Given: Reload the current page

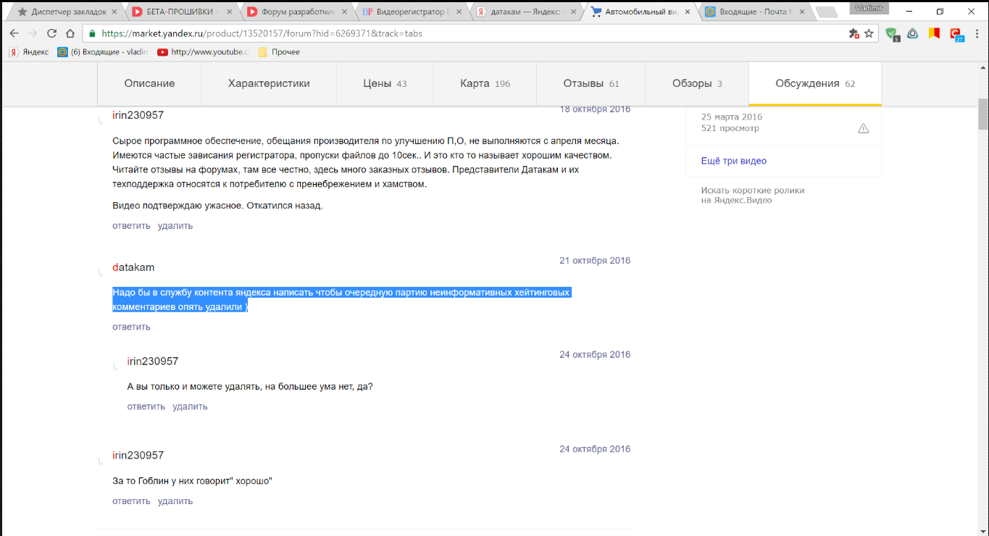Looking at the screenshot, I should tap(51, 33).
